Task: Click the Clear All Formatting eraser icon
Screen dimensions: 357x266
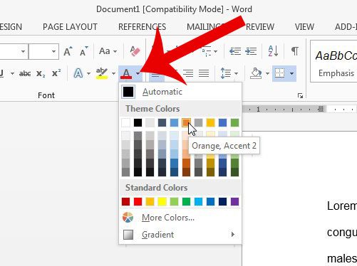Action: tap(135, 51)
